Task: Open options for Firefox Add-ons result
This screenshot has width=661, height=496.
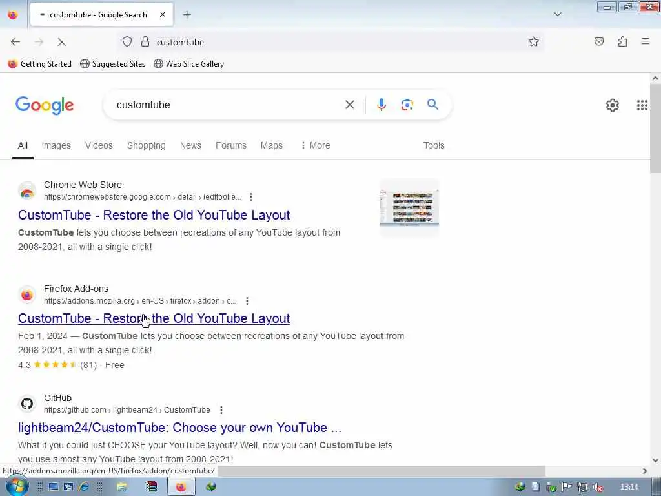Action: [247, 301]
